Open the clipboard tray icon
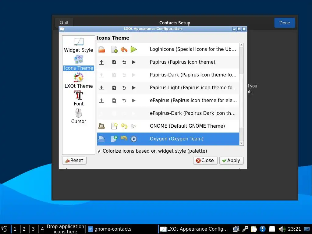The image size is (312, 234). click(x=254, y=229)
